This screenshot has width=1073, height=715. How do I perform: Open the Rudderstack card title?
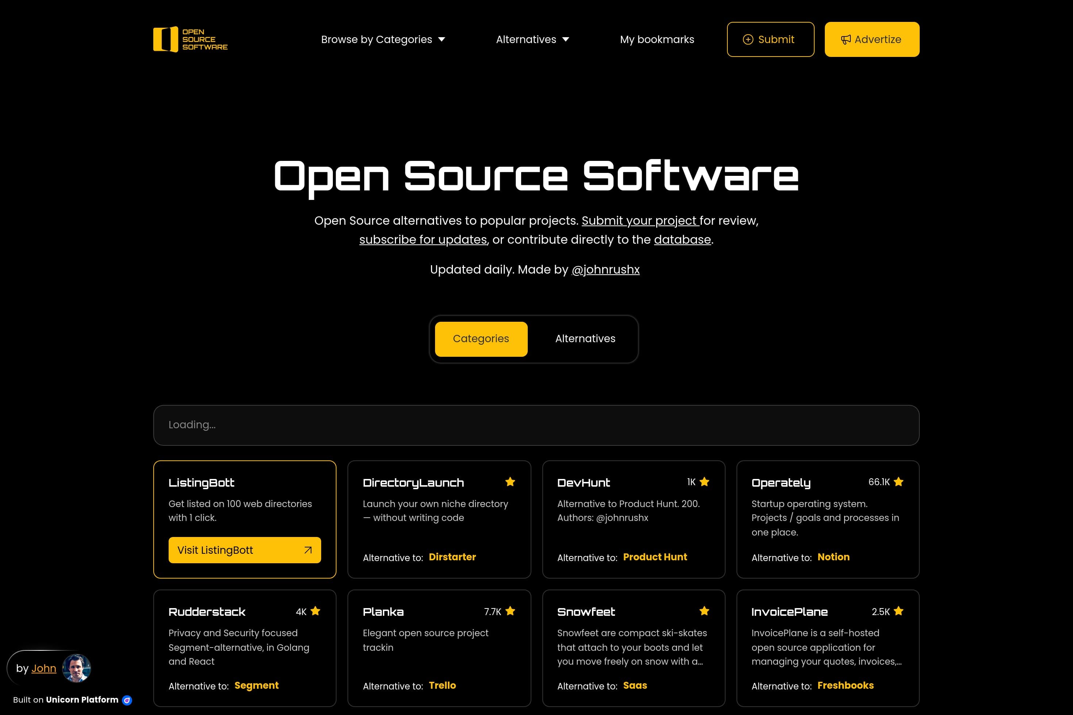(207, 612)
